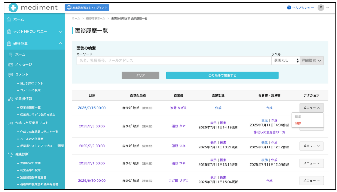Click the アクション column header
This screenshot has height=192, width=337.
311,95
